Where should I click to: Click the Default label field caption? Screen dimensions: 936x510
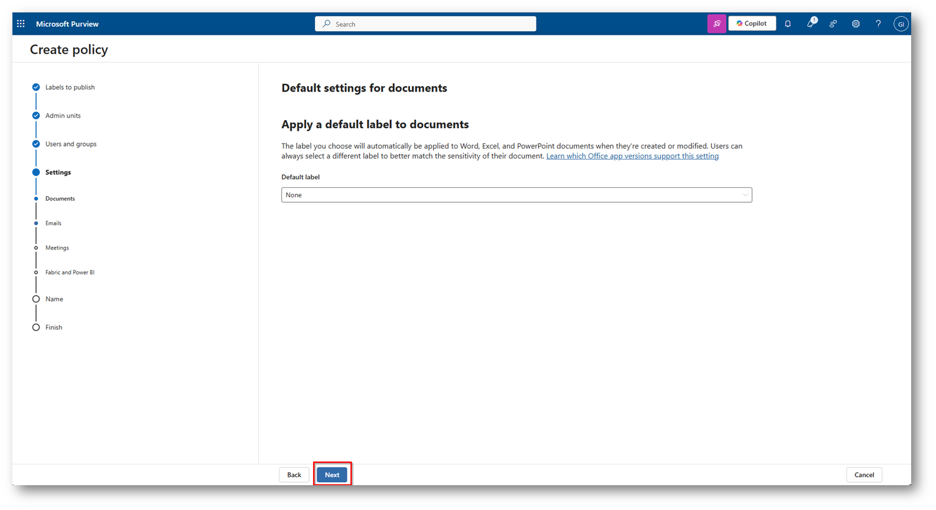tap(300, 177)
